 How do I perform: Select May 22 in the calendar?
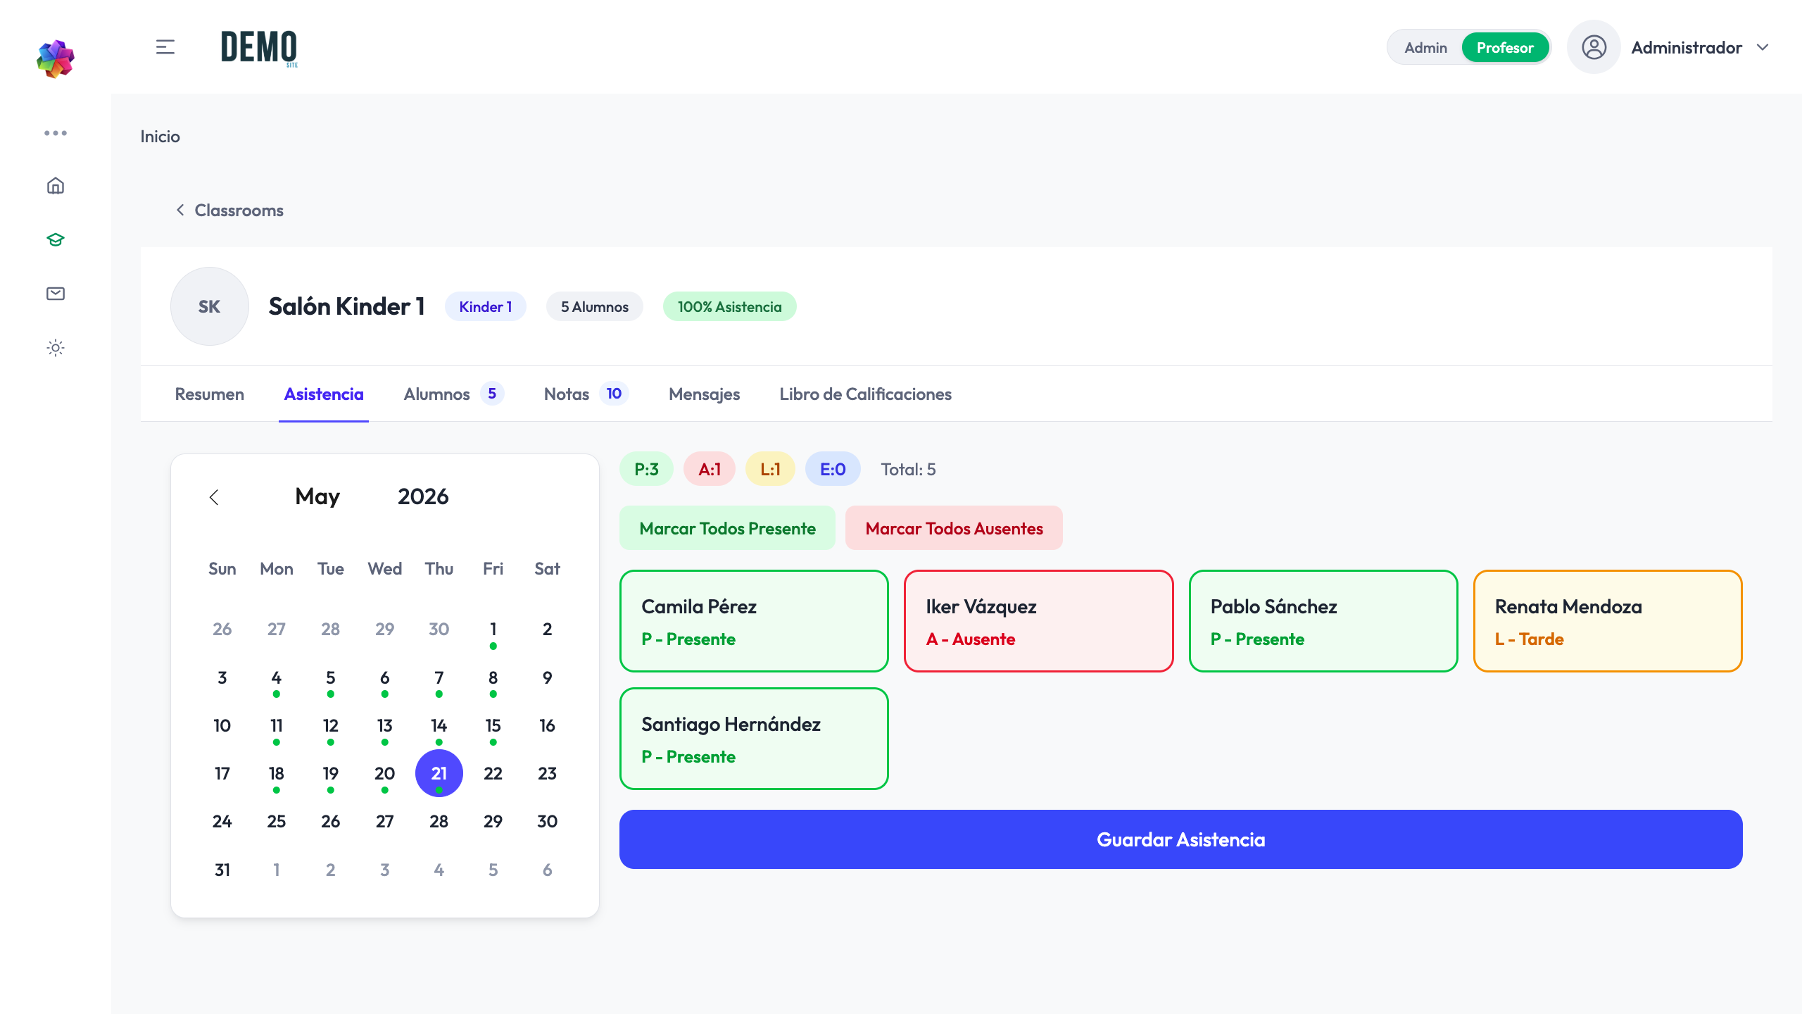point(493,774)
